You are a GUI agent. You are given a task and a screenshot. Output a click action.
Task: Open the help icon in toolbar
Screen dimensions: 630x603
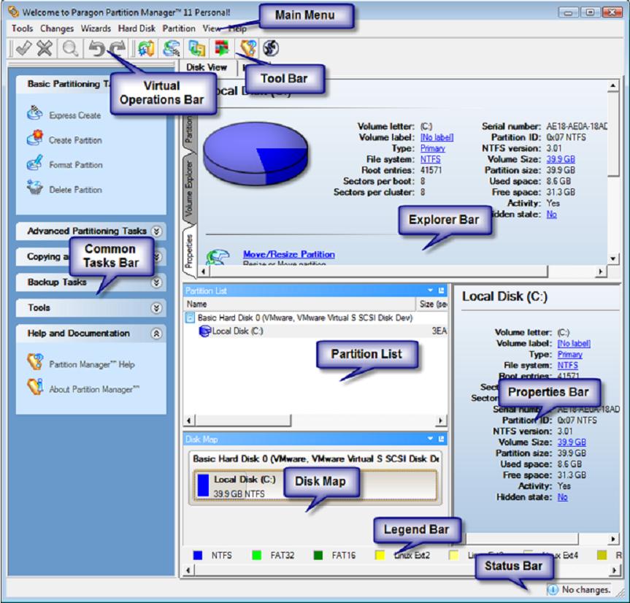(248, 48)
